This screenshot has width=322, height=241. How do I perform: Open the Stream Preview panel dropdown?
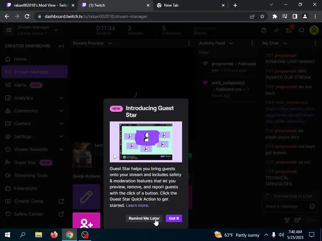point(110,43)
